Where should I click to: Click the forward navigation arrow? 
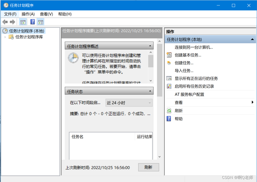tap(12, 22)
